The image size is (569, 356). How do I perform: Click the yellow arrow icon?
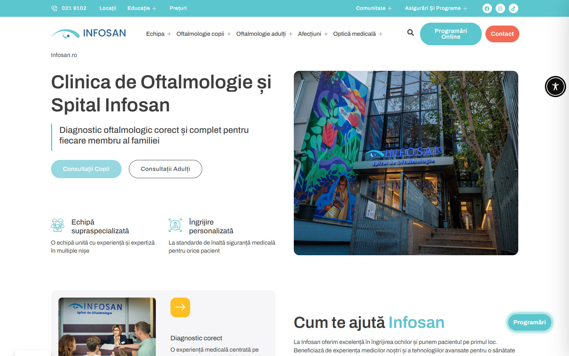180,307
